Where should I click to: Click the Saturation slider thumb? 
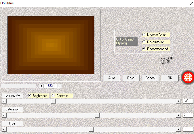97,115
